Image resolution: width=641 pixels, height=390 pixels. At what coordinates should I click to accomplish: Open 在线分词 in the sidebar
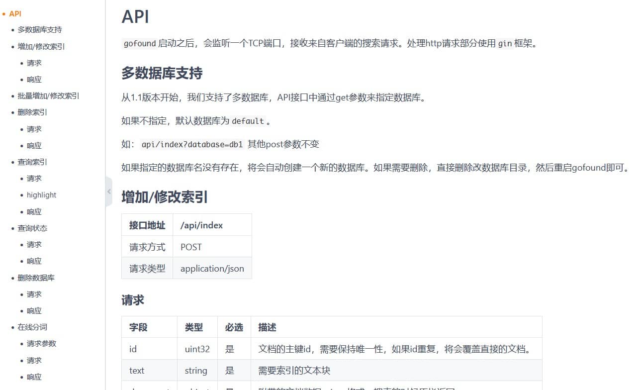click(32, 327)
